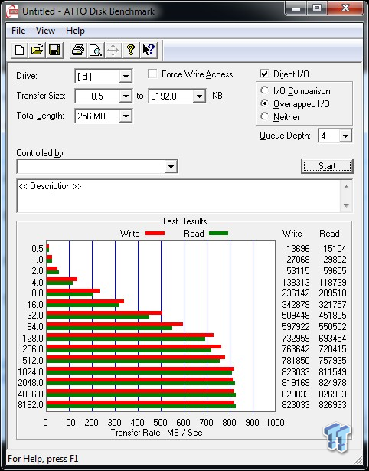This screenshot has width=369, height=471.
Task: Click the New document toolbar icon
Action: coord(19,50)
